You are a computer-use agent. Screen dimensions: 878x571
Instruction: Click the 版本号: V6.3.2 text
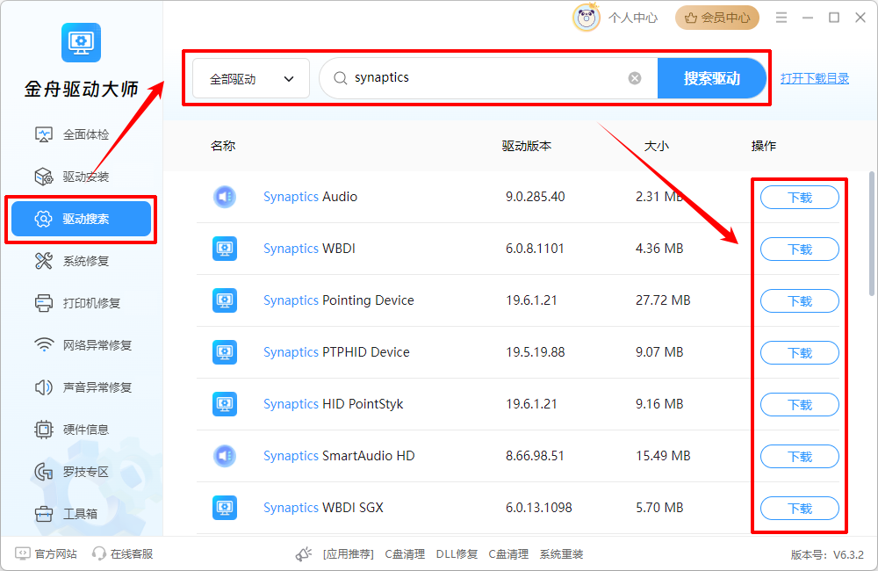tap(827, 555)
